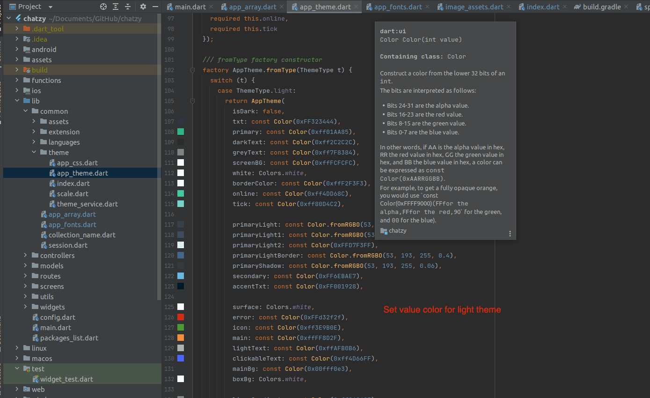650x398 pixels.
Task: Collapse all tree nodes via Project toolbar icon
Action: (128, 7)
